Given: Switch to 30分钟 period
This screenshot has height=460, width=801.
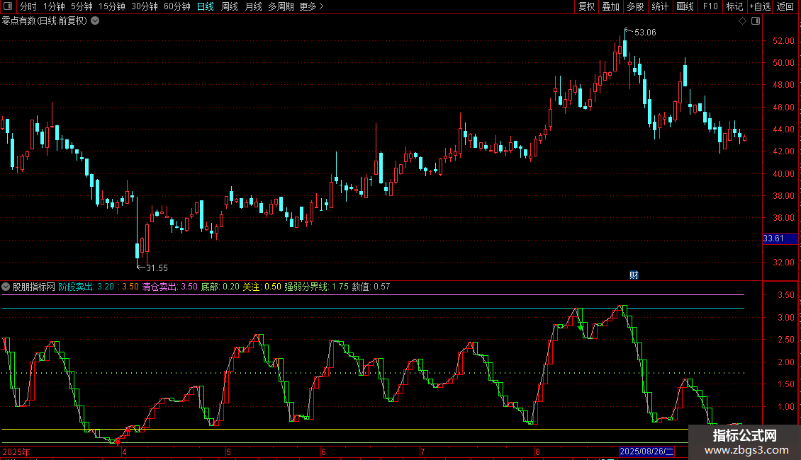Looking at the screenshot, I should coord(144,6).
